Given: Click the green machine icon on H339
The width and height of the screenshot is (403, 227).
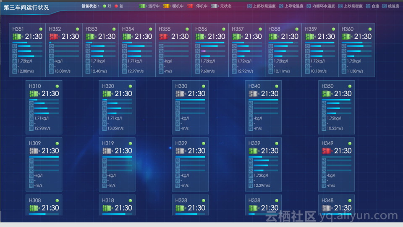Looking at the screenshot, I should [254, 151].
